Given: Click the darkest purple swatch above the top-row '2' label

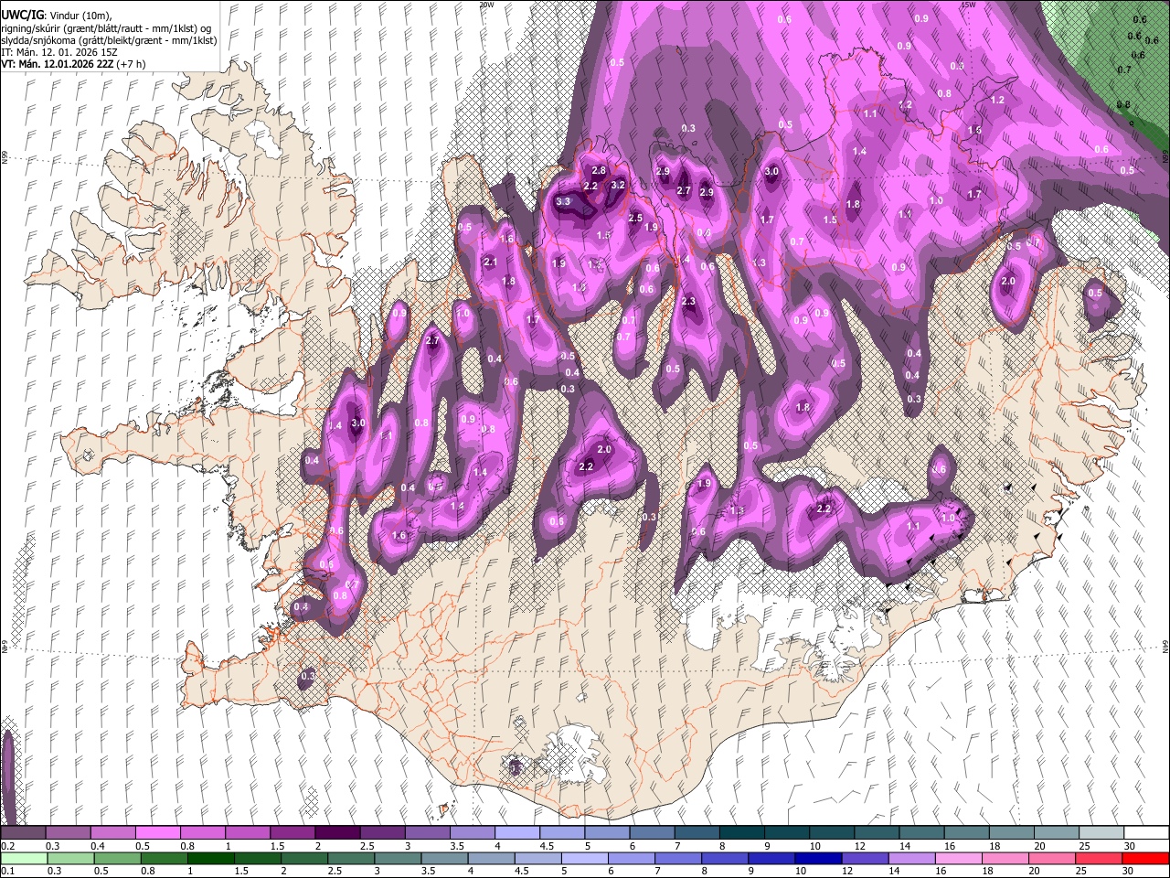Looking at the screenshot, I should (x=337, y=832).
